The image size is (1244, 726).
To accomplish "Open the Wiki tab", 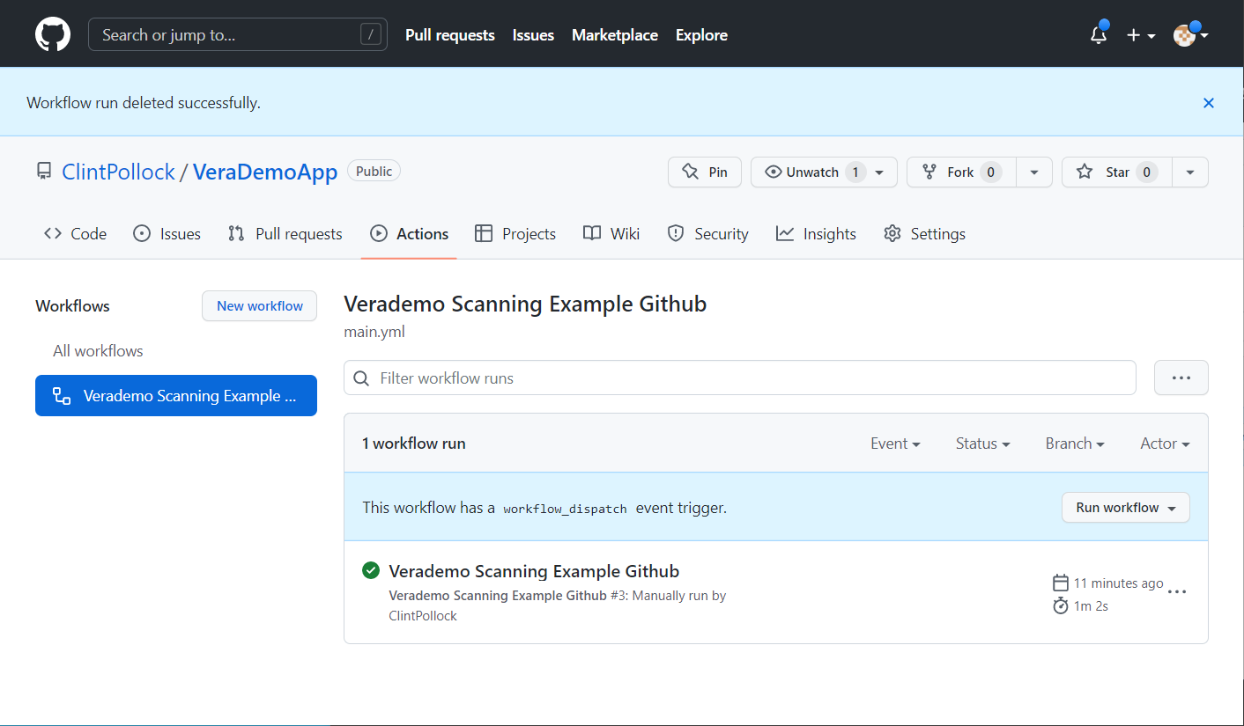I will [611, 233].
